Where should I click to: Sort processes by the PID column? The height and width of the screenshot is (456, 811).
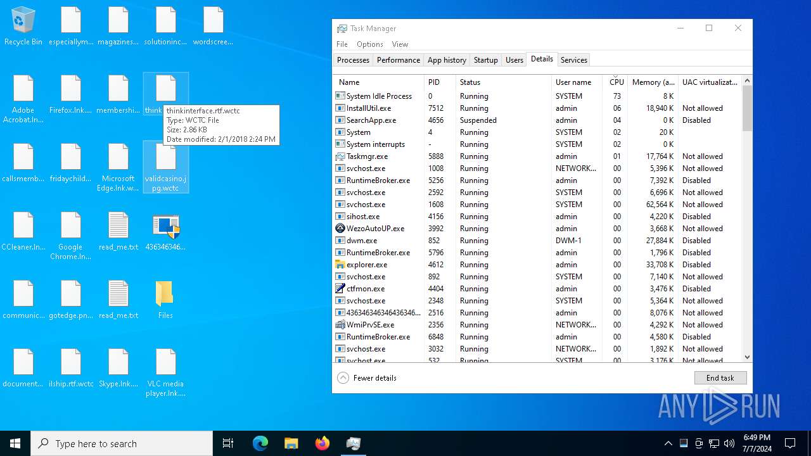pos(440,82)
